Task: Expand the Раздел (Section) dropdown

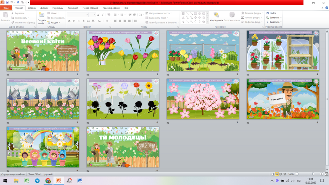Action: (54, 22)
